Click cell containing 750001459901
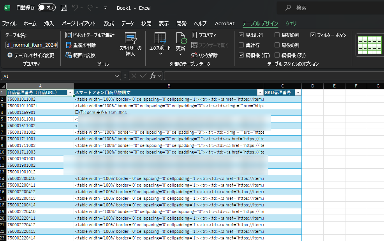 (x=40, y=112)
